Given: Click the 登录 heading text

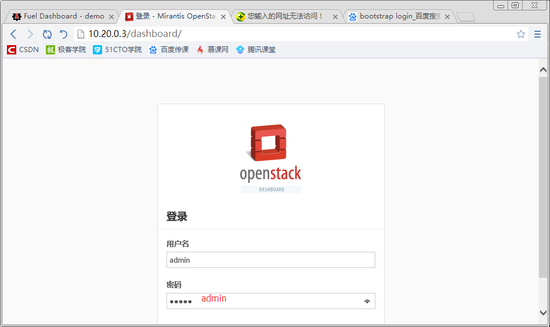Looking at the screenshot, I should click(177, 216).
